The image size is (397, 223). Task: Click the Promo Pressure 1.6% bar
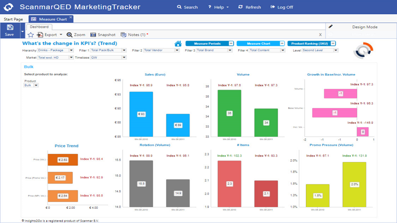318,195
